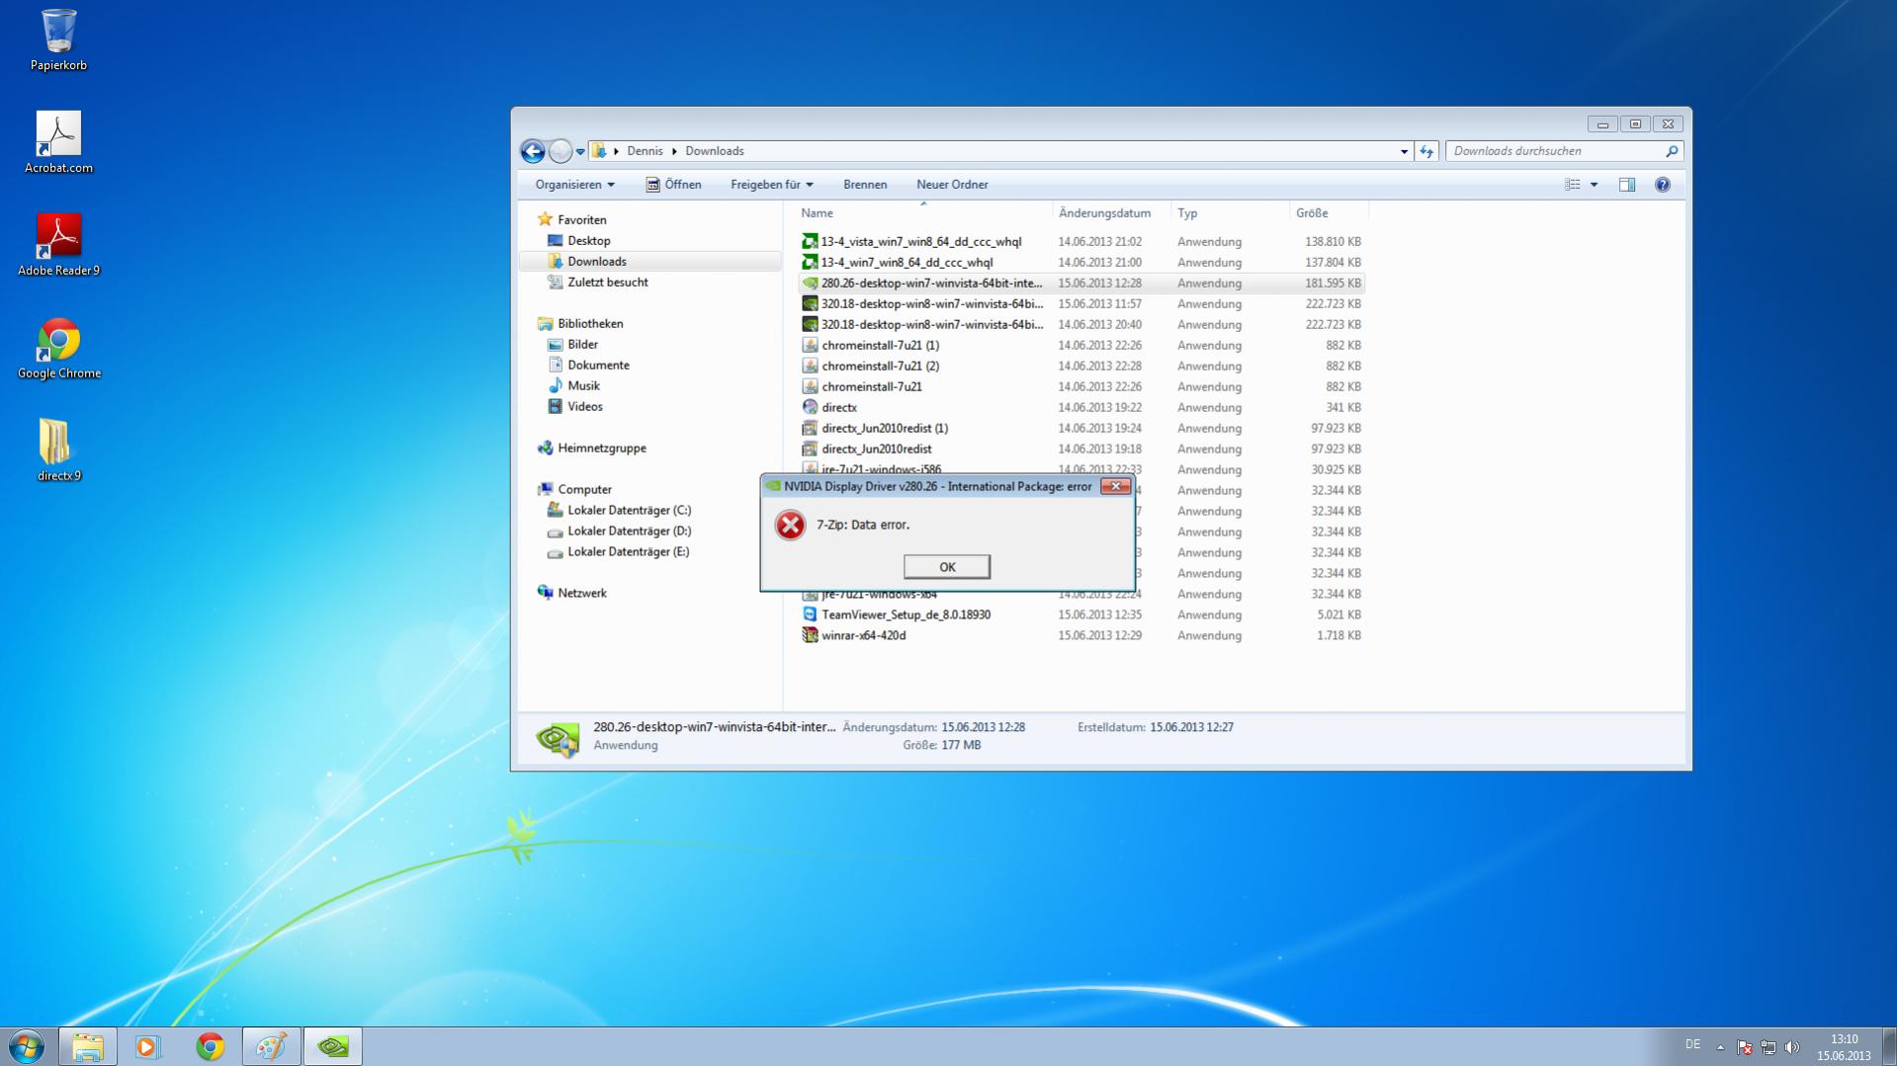Expand the address bar history dropdown
Screen dimensions: 1897x1066
(x=1404, y=151)
